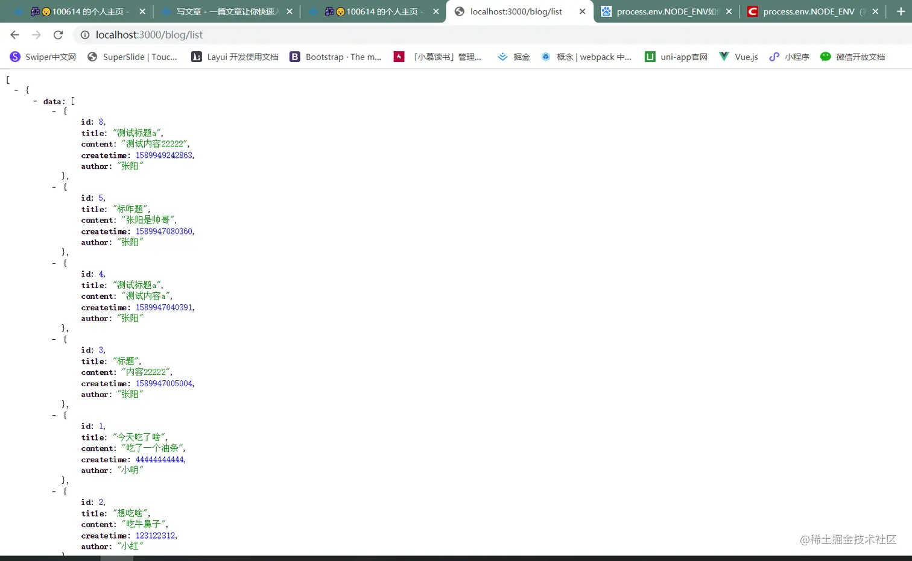Close the last process.env.NODE_ENV tab
This screenshot has height=561, width=912.
875,11
